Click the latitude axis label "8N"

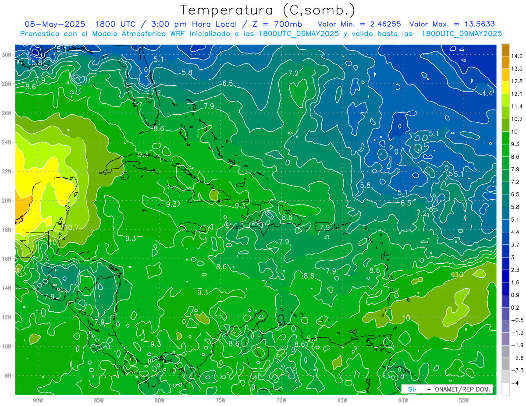click(9, 375)
